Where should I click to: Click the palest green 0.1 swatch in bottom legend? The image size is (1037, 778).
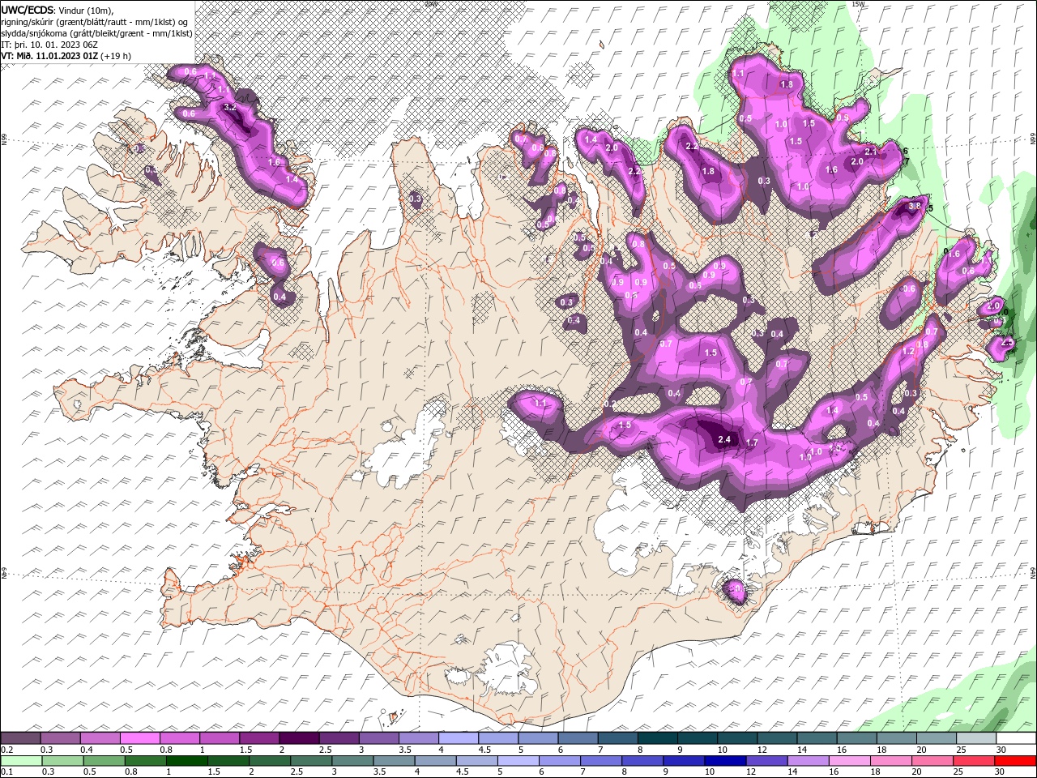pos(21,761)
